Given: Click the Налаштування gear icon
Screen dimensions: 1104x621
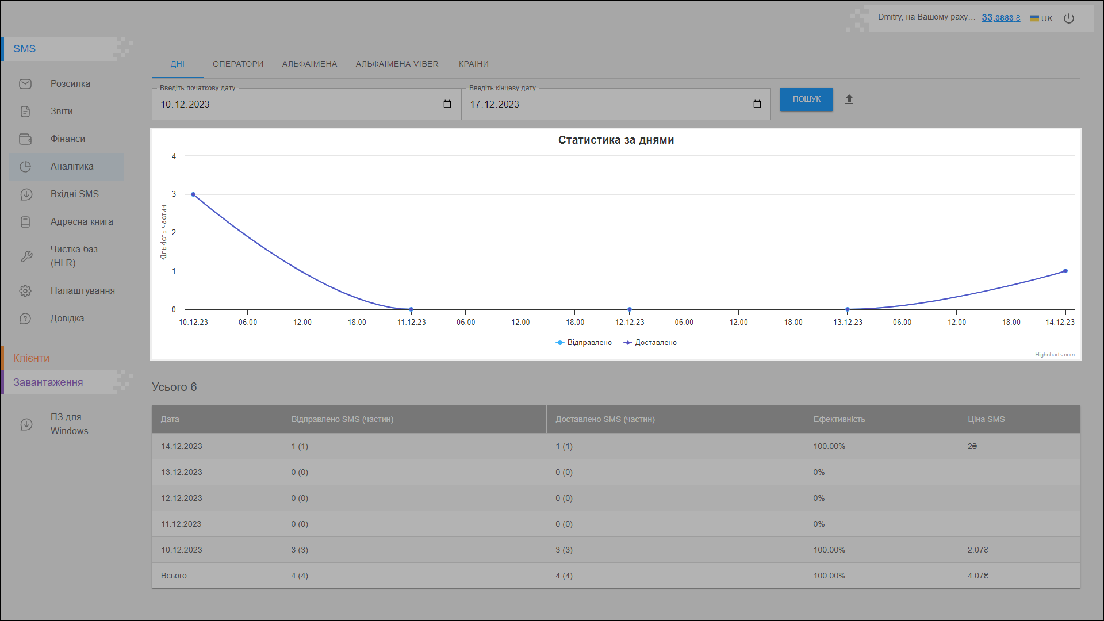Looking at the screenshot, I should 25,291.
